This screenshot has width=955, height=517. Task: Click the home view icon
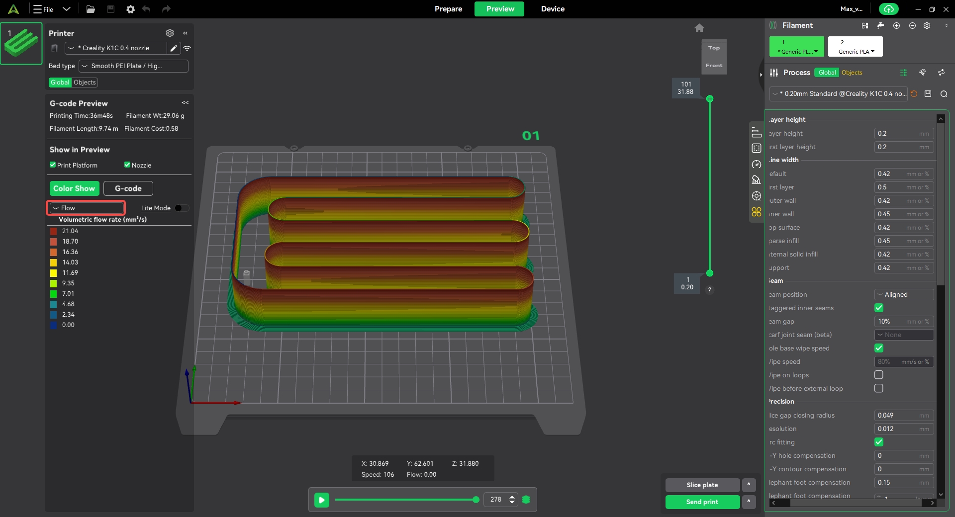click(699, 28)
